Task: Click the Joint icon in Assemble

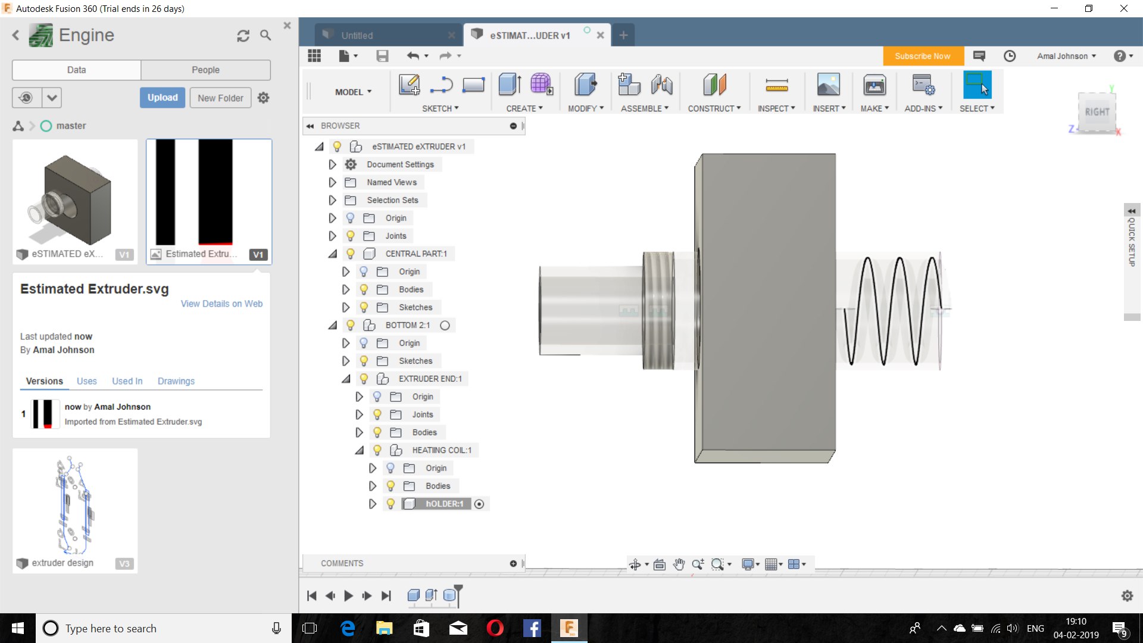Action: 661,85
